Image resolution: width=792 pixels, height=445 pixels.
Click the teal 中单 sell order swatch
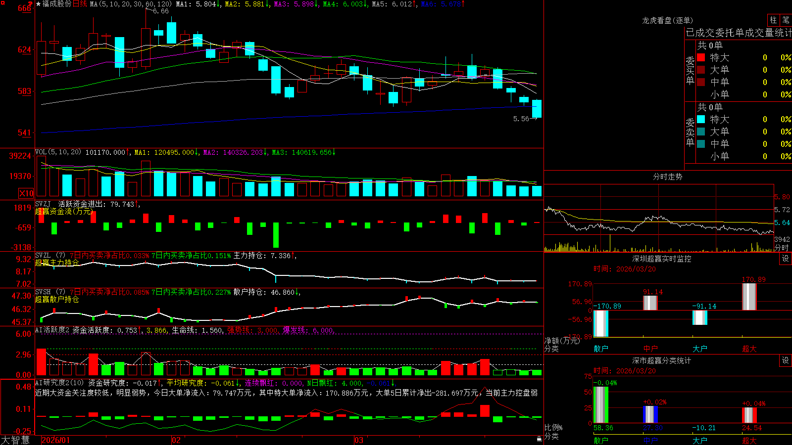[x=701, y=144]
